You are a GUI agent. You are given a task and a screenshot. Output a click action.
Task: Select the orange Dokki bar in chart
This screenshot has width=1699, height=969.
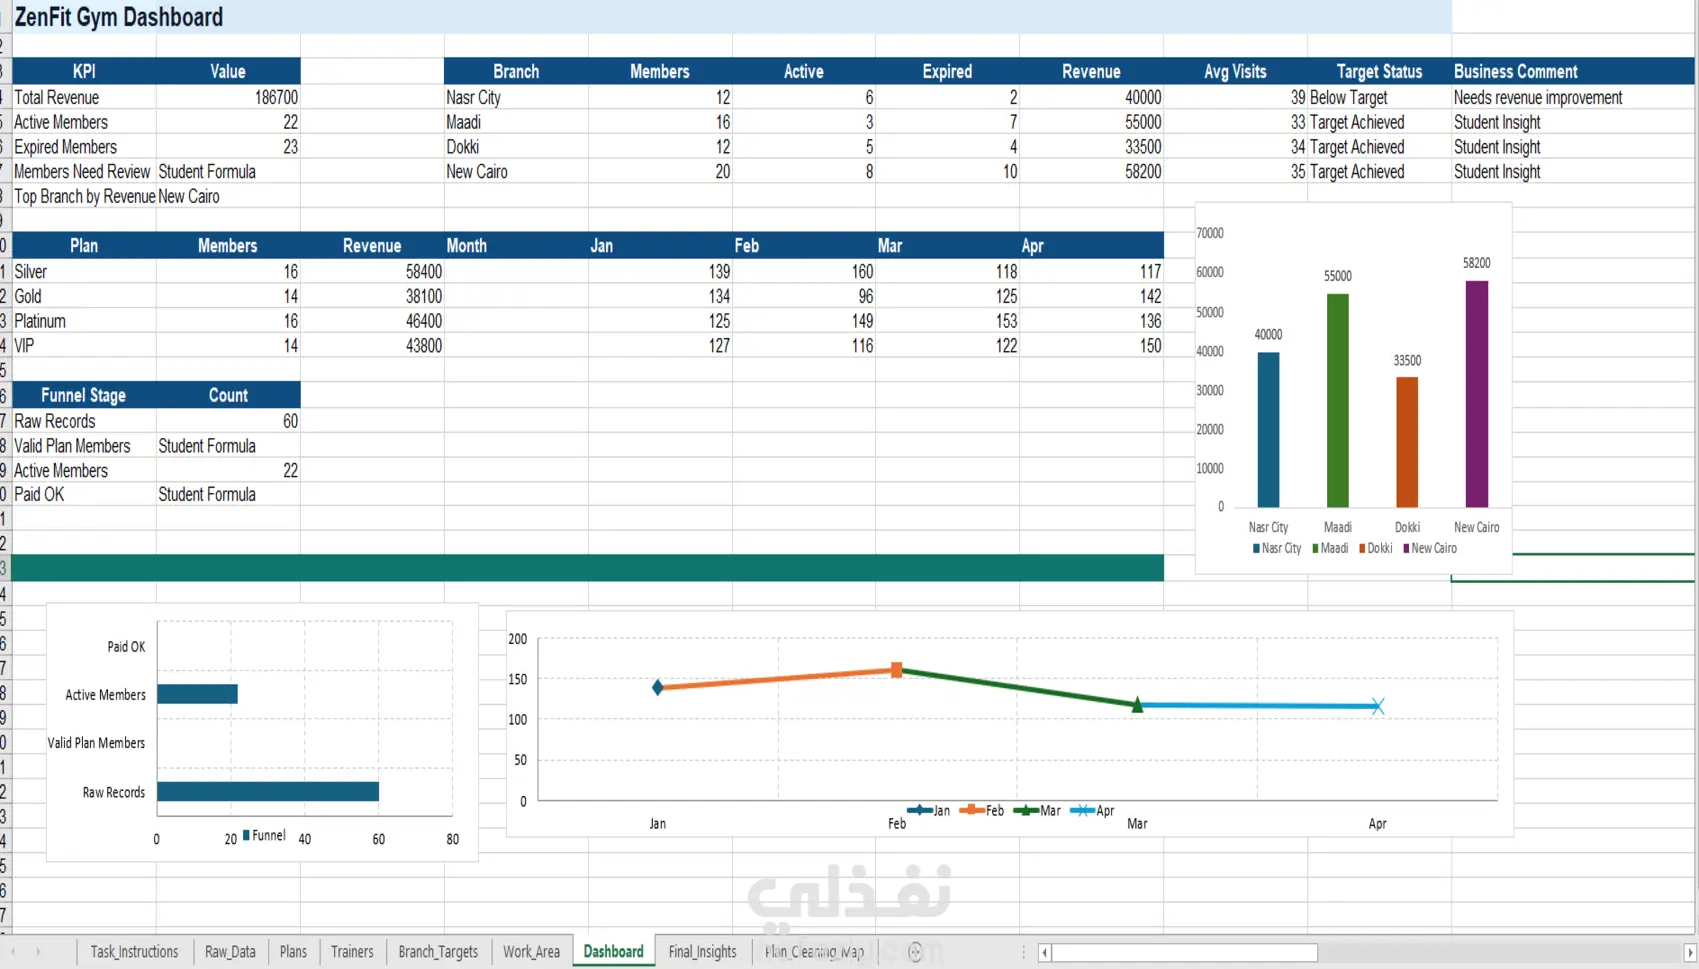coord(1407,442)
